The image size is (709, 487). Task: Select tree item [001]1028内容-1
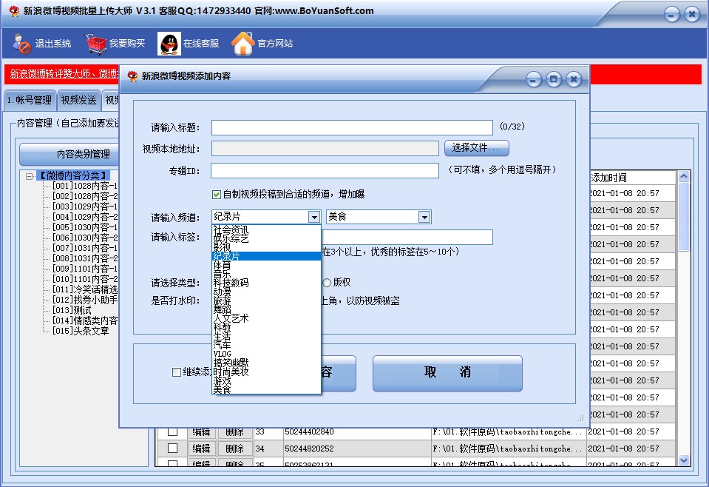pos(85,186)
